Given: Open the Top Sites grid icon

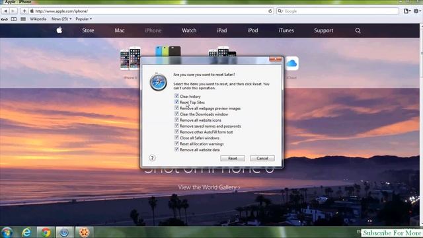Looking at the screenshot, I should 23,19.
